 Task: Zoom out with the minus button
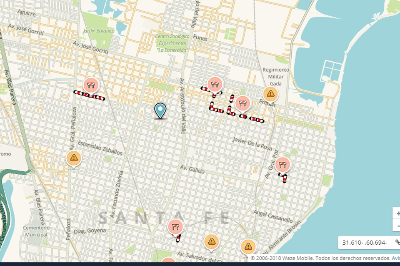click(x=397, y=226)
